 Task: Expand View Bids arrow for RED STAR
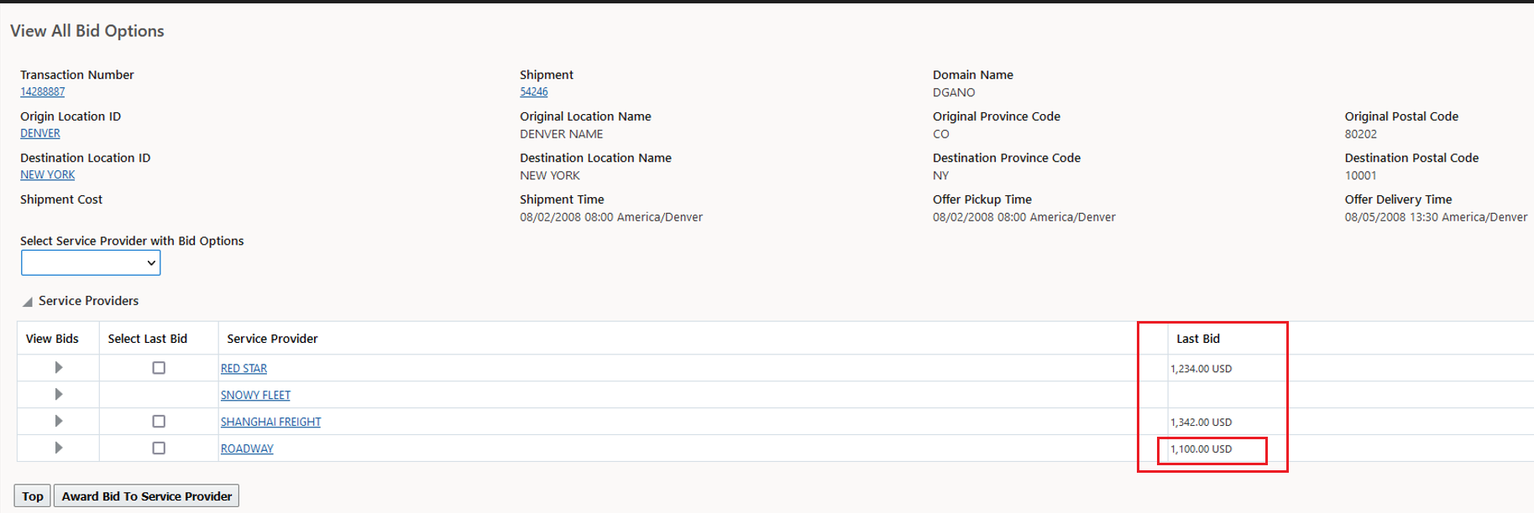tap(59, 368)
